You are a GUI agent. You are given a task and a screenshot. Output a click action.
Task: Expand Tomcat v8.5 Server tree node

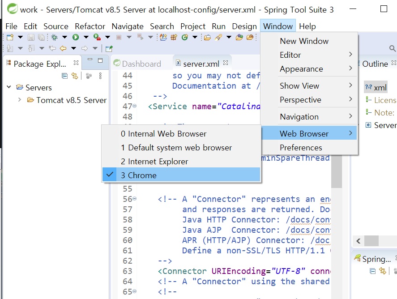click(20, 100)
